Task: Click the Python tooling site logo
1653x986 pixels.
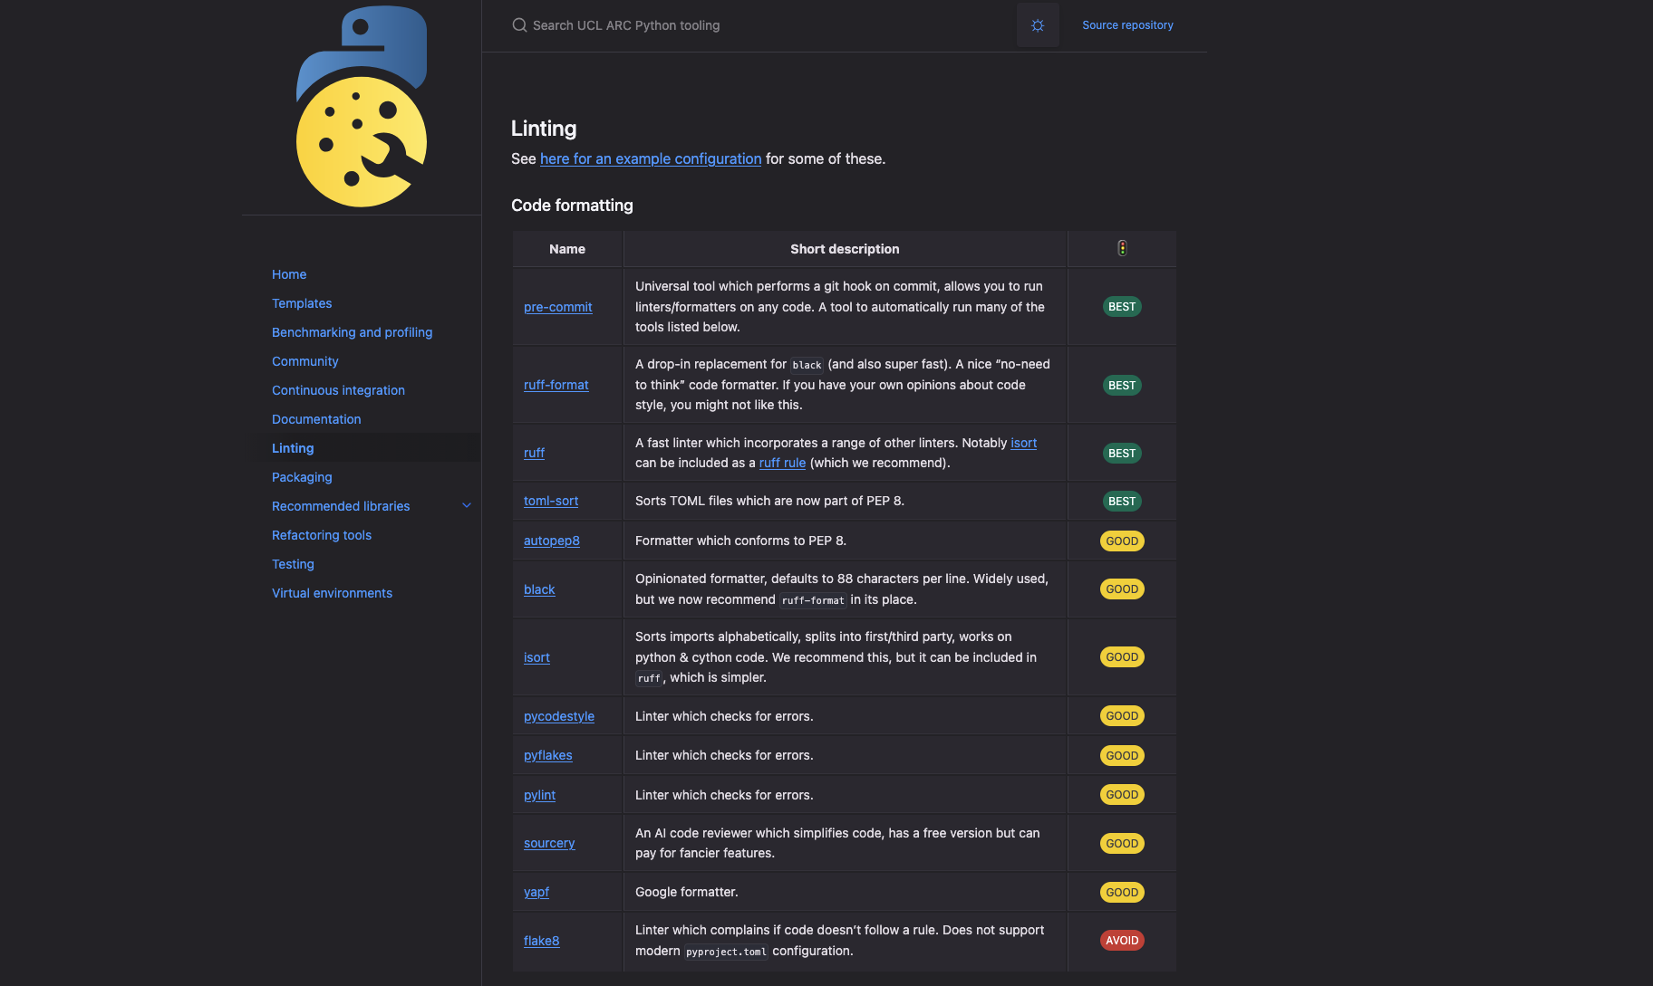Action: (361, 107)
